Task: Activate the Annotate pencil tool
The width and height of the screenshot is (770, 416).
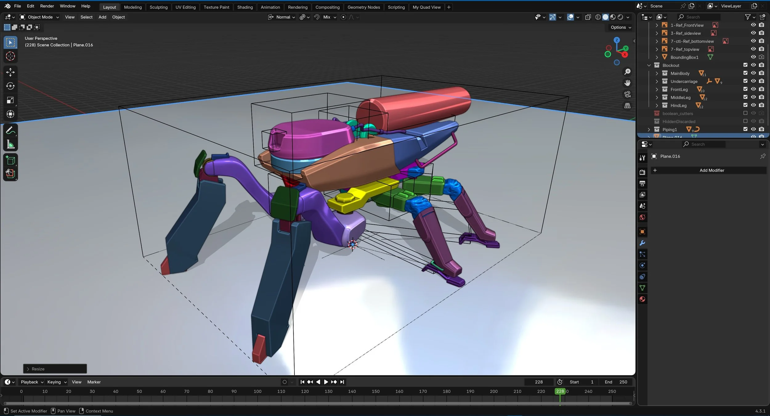Action: click(x=10, y=130)
